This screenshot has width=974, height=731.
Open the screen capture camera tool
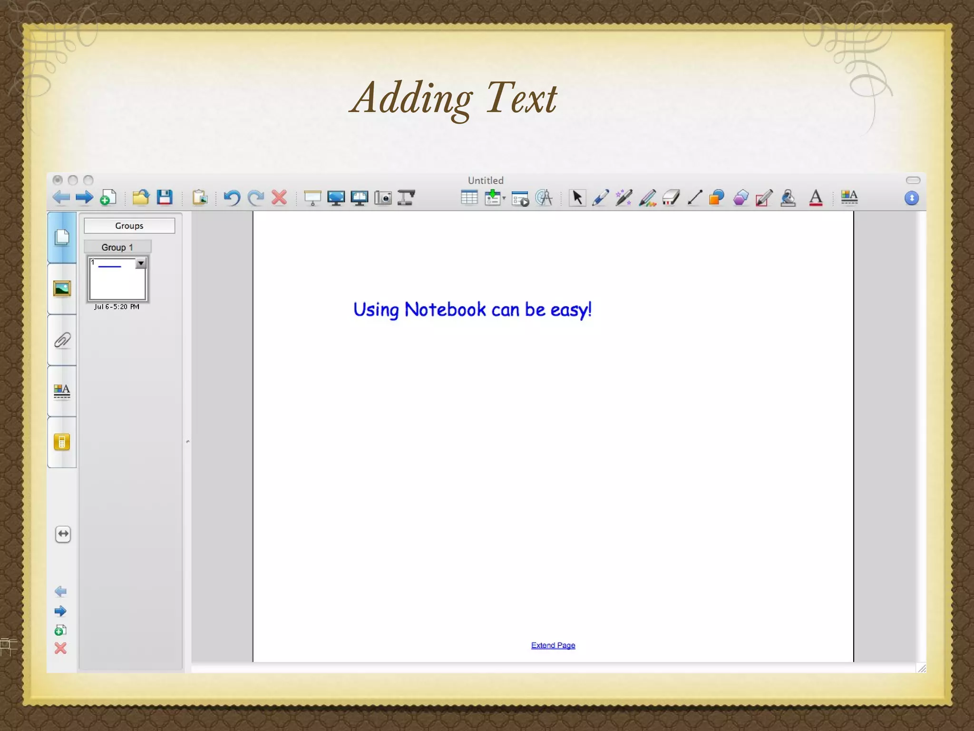pos(383,198)
